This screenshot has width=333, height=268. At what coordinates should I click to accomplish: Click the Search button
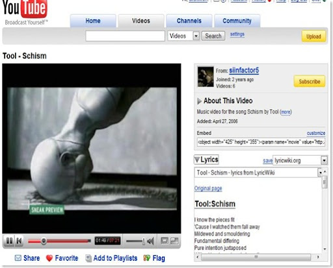213,36
